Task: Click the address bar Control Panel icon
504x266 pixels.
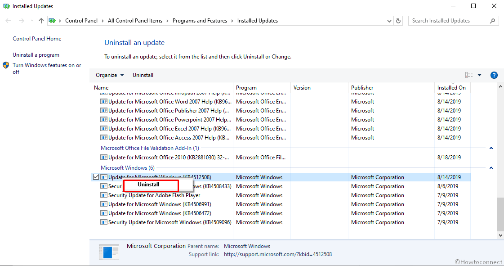Action: coord(52,21)
